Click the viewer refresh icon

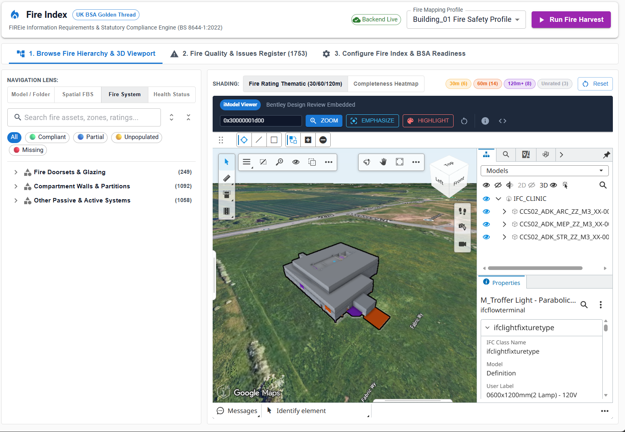click(x=464, y=121)
